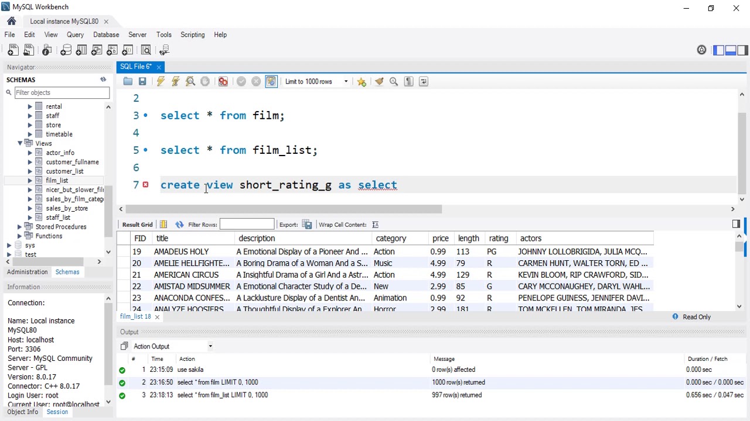750x421 pixels.
Task: Open the find magnifier in editor toolbar
Action: coord(394,81)
